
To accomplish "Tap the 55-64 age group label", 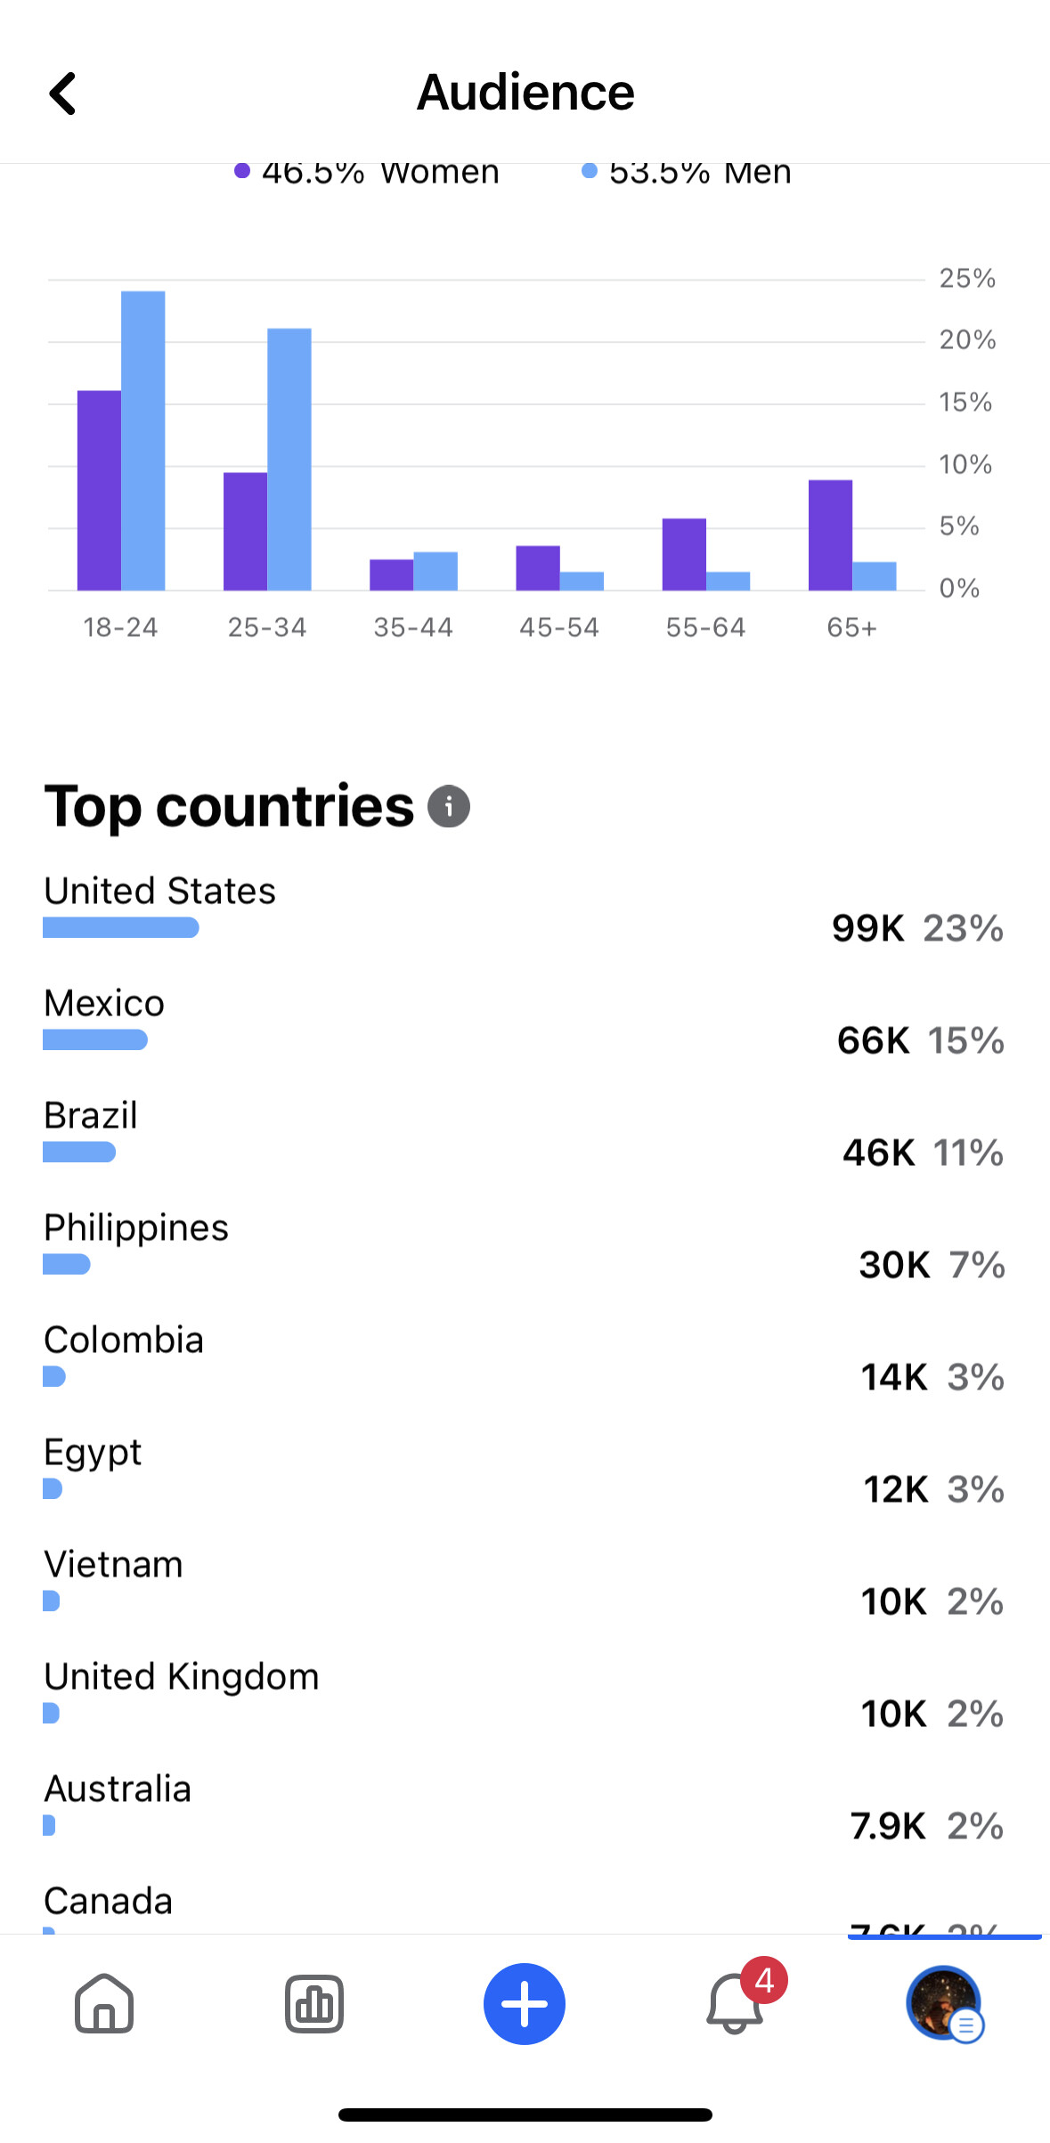I will pos(705,628).
